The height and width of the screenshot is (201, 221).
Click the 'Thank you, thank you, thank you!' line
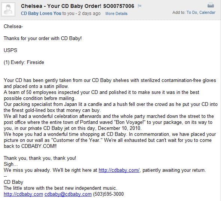[40, 158]
